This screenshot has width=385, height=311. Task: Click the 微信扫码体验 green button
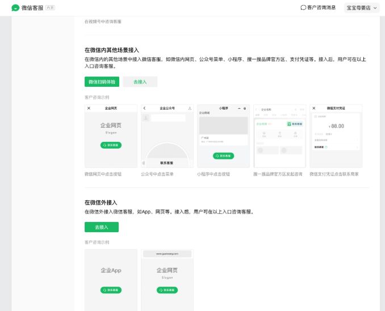102,82
